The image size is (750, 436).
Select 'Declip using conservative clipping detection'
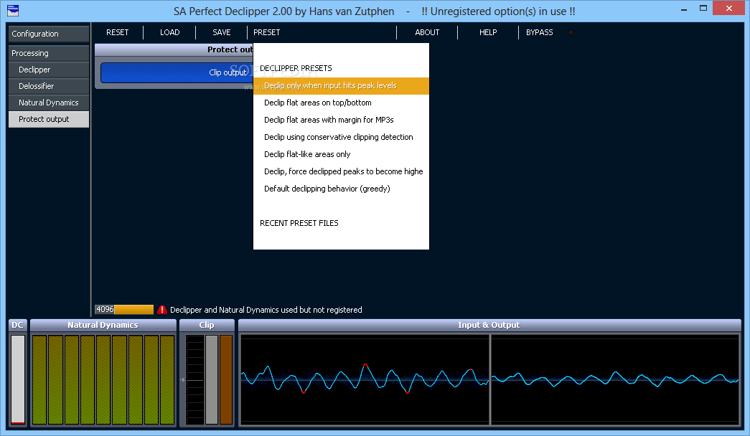341,137
